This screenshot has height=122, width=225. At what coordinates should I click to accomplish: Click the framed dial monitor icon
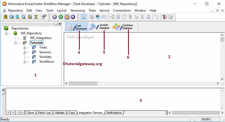(x=171, y=17)
